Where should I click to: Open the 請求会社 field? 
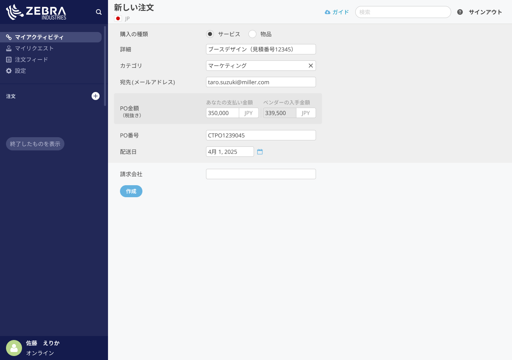(261, 174)
